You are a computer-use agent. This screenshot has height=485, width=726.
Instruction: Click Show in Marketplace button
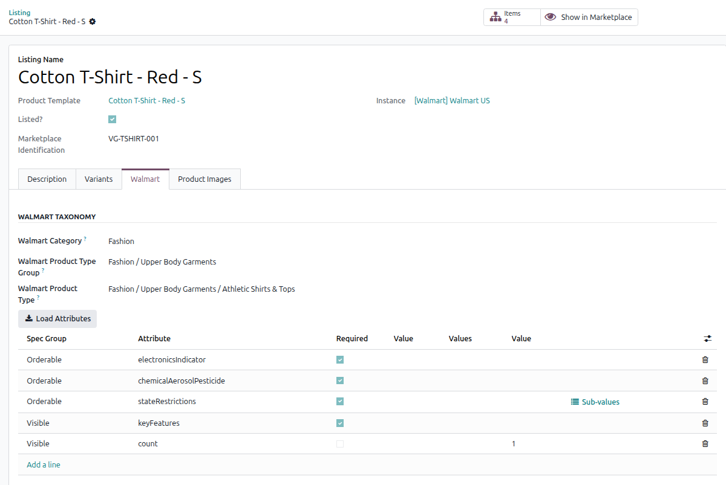coord(589,18)
